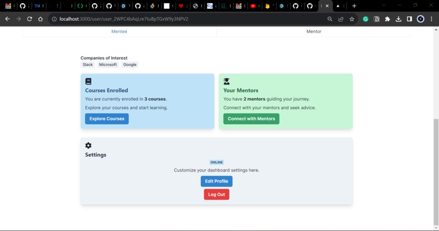Open the browser home page
This screenshot has width=439, height=231.
pyautogui.click(x=41, y=19)
